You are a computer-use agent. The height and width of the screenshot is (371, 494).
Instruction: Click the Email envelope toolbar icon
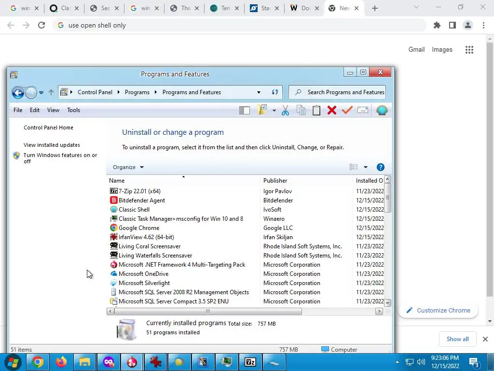pyautogui.click(x=363, y=111)
